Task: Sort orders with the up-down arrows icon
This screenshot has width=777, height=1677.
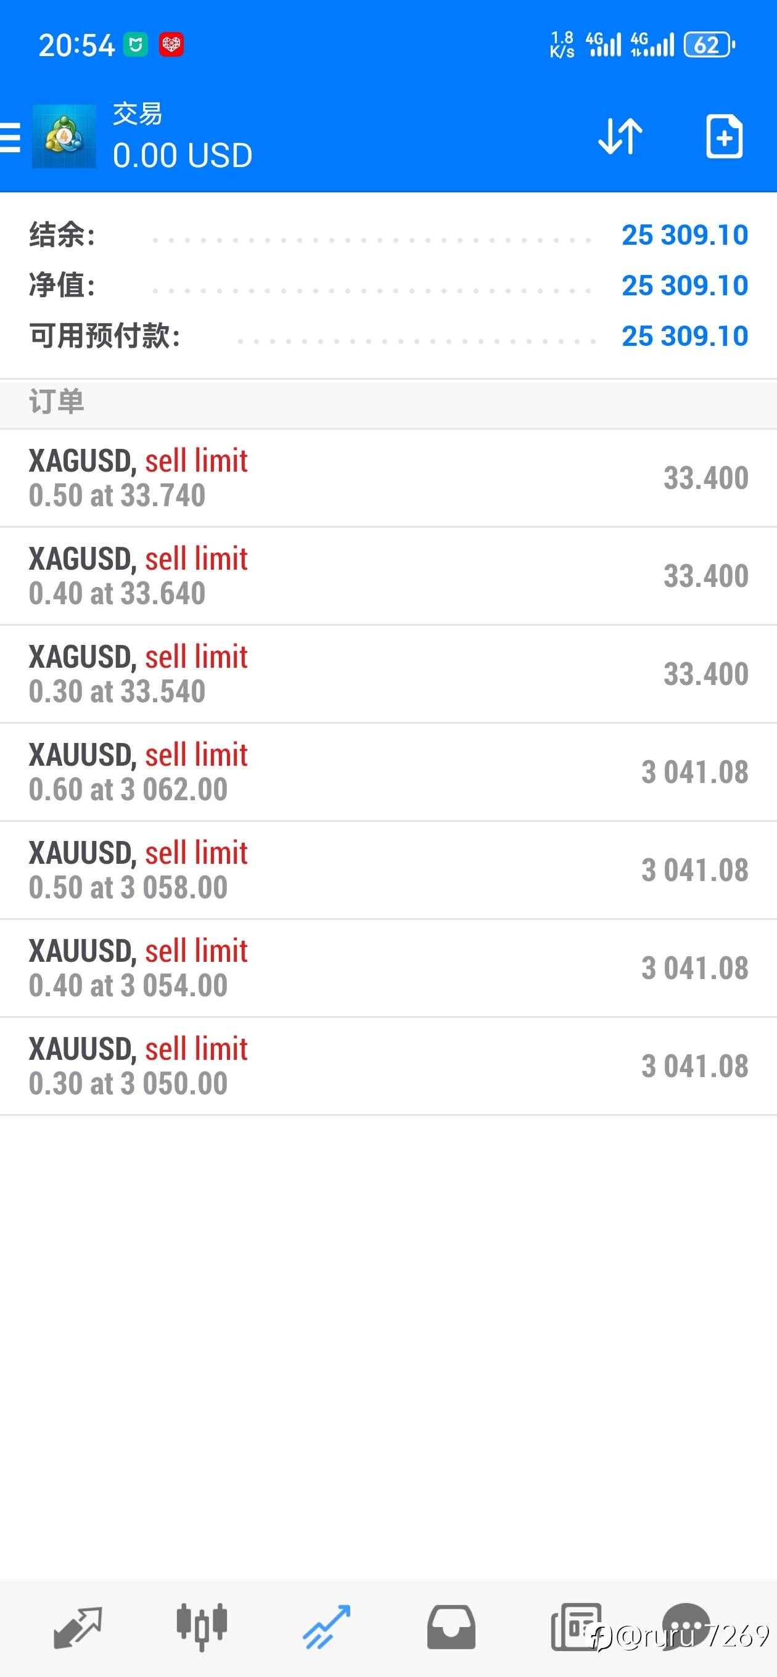Action: (620, 137)
